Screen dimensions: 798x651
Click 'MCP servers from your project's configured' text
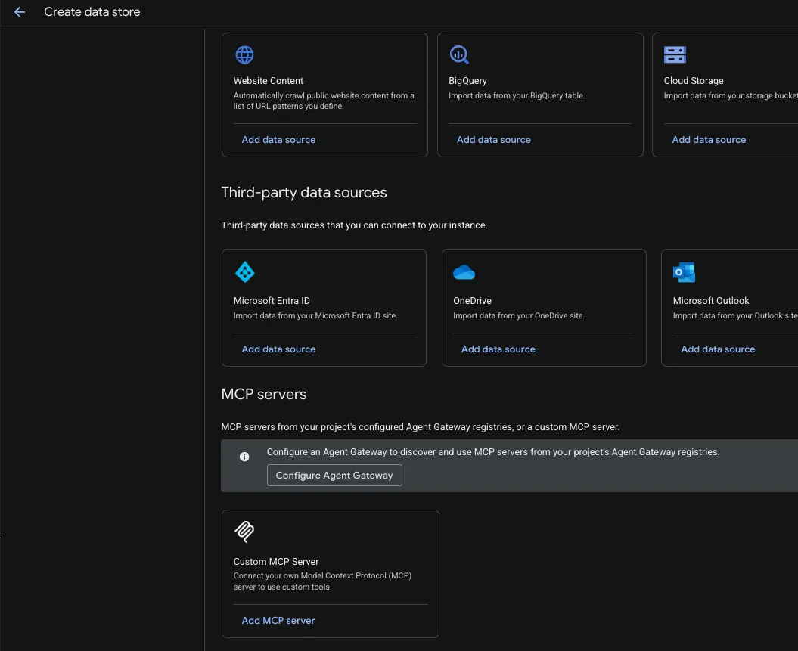click(x=421, y=426)
